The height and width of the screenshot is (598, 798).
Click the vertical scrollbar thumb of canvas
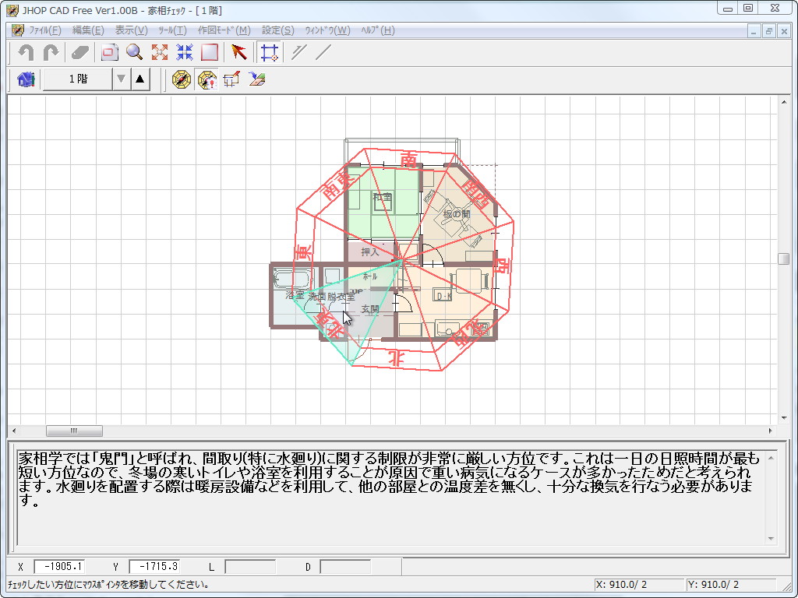click(784, 259)
